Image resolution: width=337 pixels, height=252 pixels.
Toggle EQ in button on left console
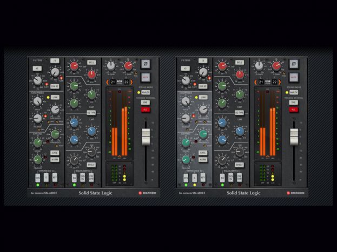pyautogui.click(x=74, y=178)
